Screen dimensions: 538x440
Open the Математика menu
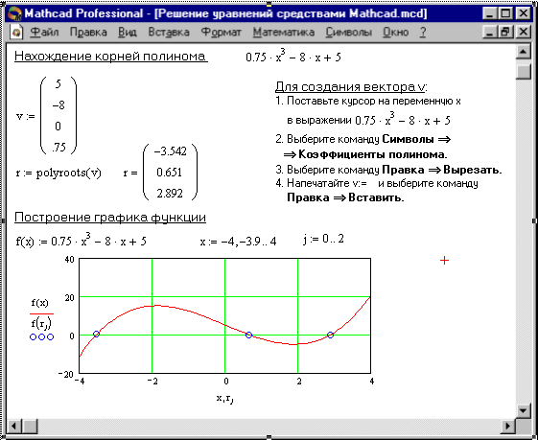[x=284, y=33]
